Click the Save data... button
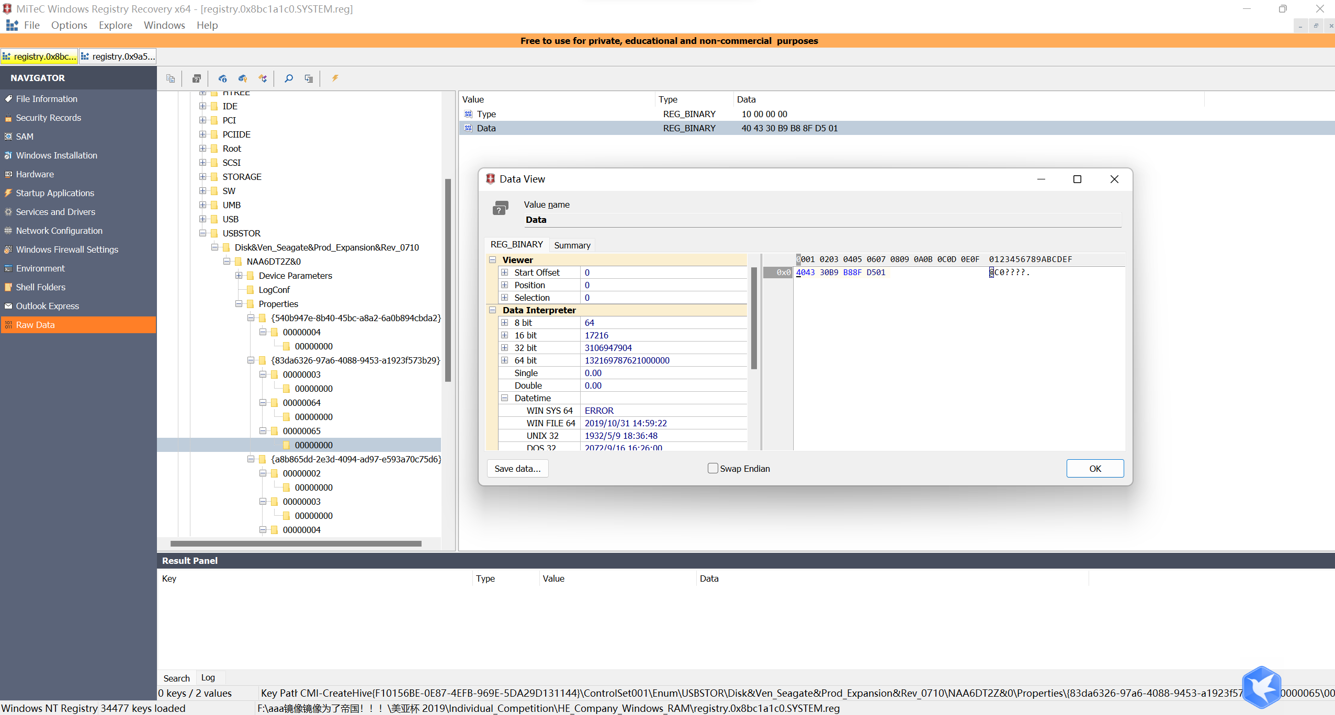1335x715 pixels. click(x=517, y=469)
